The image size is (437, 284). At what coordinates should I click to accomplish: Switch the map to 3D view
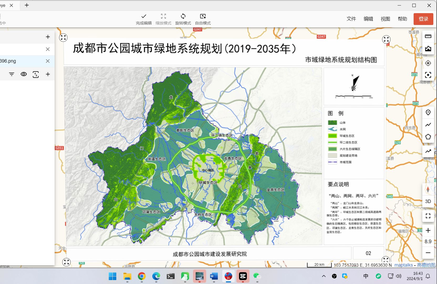tap(428, 201)
